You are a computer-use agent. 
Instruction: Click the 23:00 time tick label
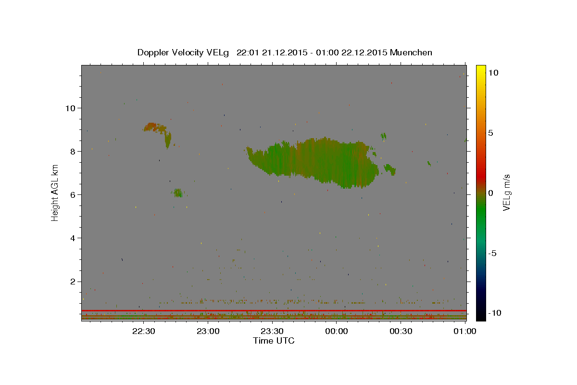(208, 331)
